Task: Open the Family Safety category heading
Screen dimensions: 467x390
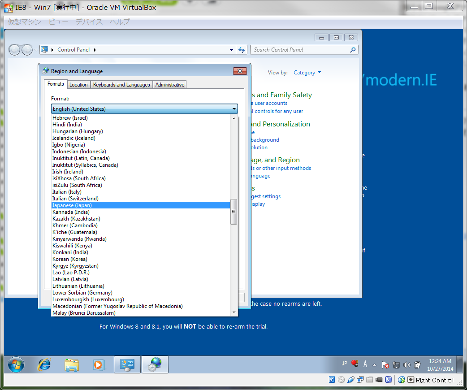Action: pos(281,95)
